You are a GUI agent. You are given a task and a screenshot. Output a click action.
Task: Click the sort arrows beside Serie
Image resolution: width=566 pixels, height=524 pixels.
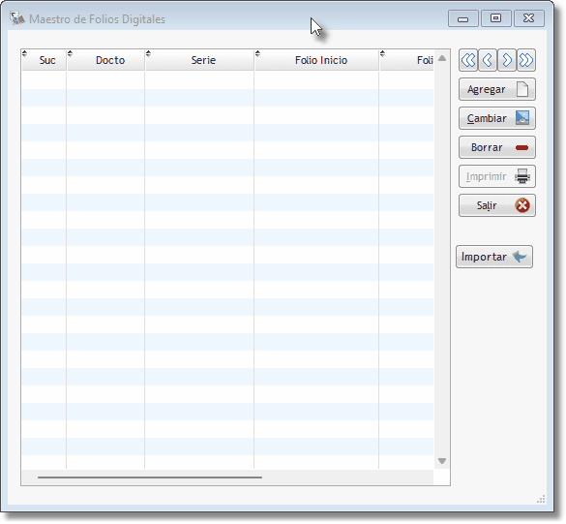pyautogui.click(x=148, y=54)
